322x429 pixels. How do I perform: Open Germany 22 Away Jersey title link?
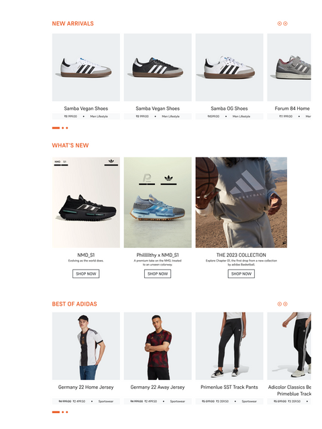[x=158, y=387]
